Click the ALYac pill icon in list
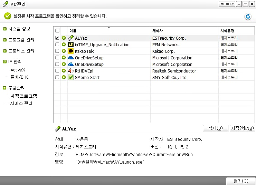The width and height of the screenshot is (256, 185). [x=71, y=38]
